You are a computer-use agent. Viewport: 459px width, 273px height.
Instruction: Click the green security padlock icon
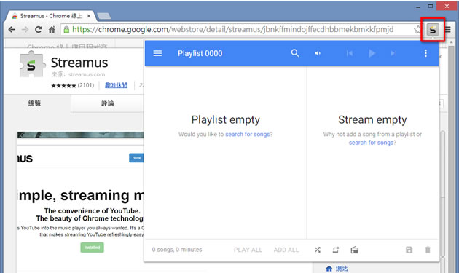click(66, 29)
